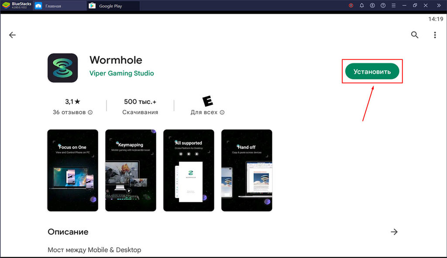Open Viper Gaming Studio developer link
The image size is (447, 258).
pyautogui.click(x=122, y=73)
